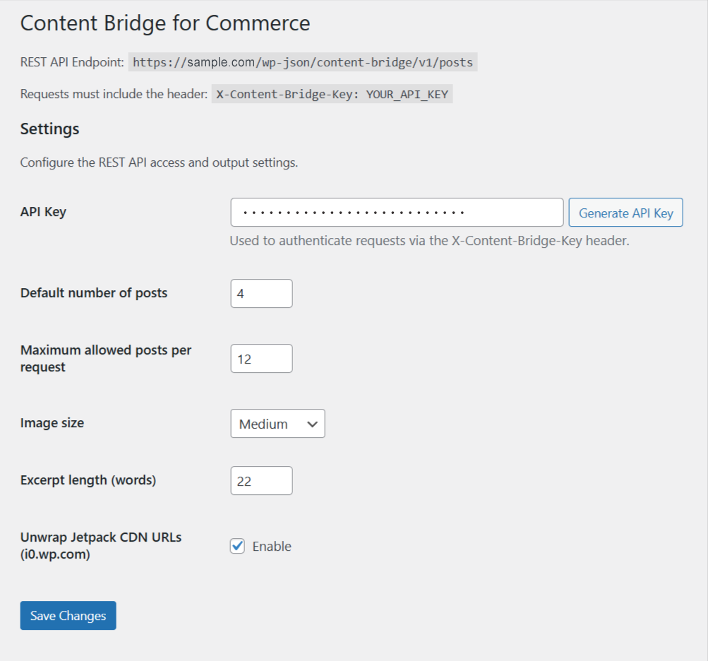Select the Excerpt length words field
708x661 pixels.
(x=261, y=481)
